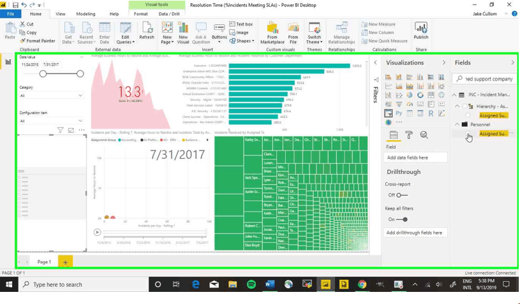Select the KPI visualization icon
This screenshot has height=304, width=520.
(441, 105)
